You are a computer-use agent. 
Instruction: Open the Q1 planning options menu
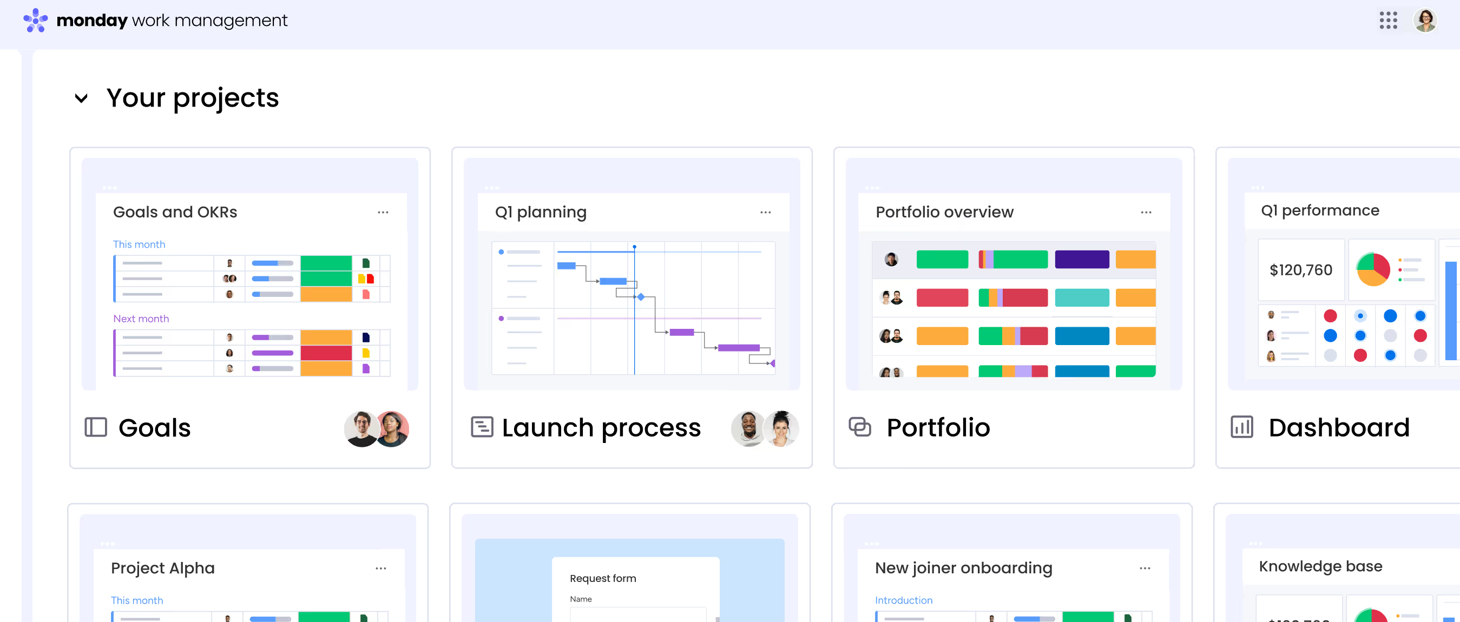tap(766, 212)
